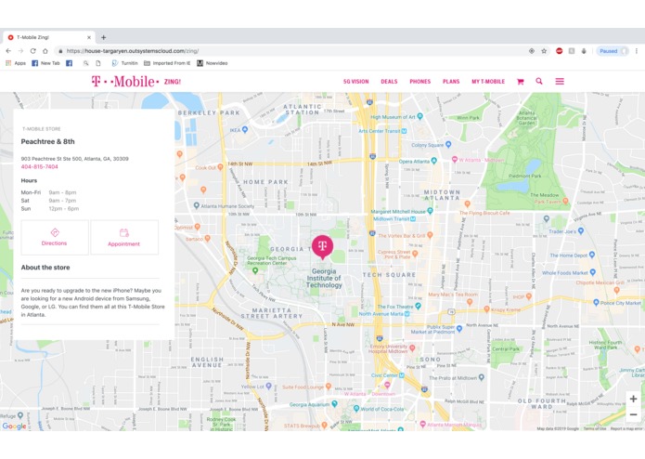Click the address bar URL

click(133, 51)
